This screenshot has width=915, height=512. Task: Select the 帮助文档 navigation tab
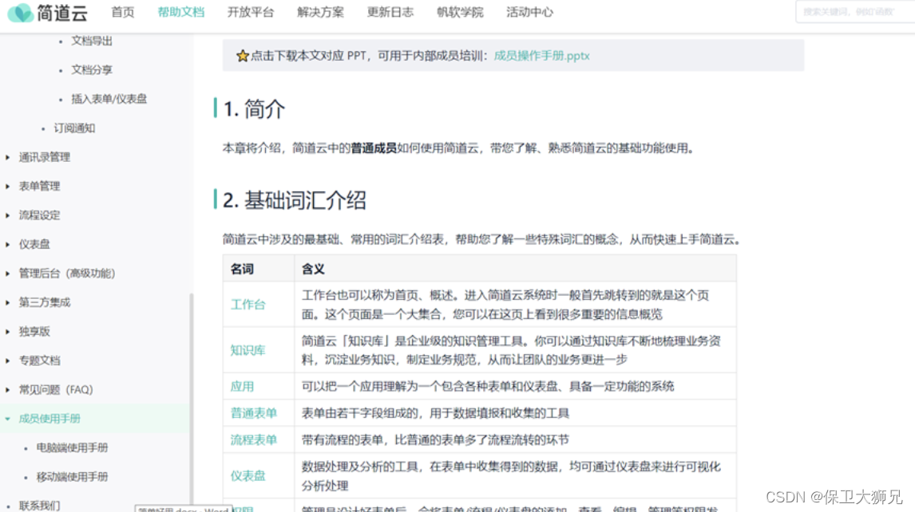(x=181, y=12)
